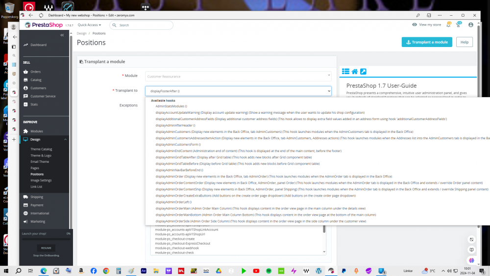Click the PrestaShop logo

pyautogui.click(x=44, y=25)
